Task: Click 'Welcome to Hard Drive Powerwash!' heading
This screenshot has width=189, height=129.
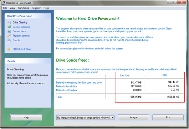Action: click(87, 18)
